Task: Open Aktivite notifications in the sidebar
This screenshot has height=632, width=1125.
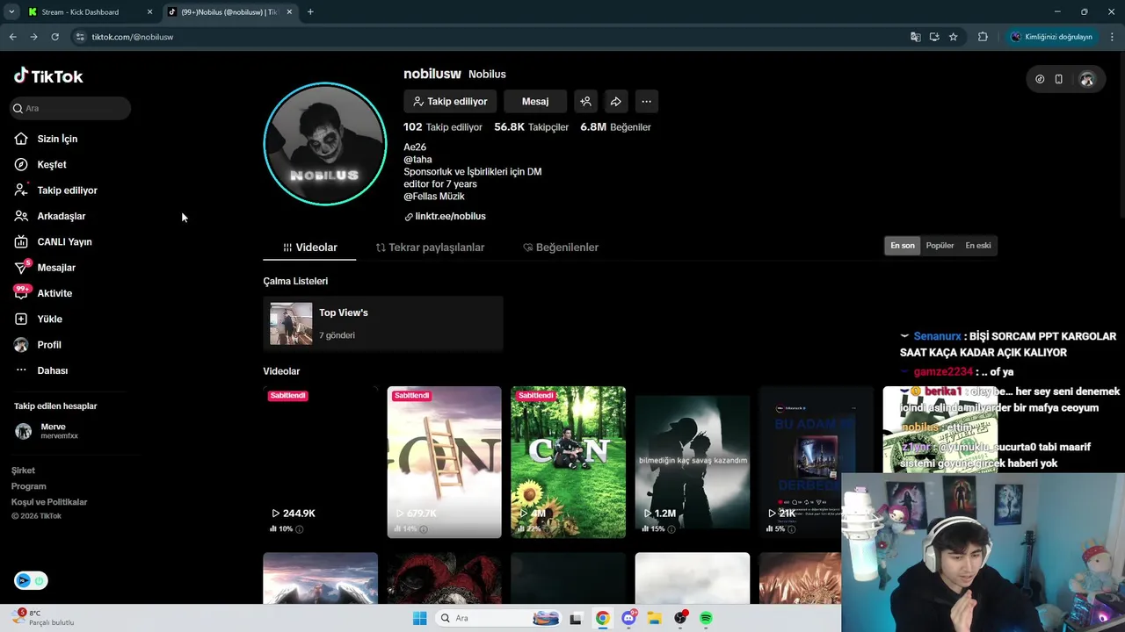Action: (43, 293)
